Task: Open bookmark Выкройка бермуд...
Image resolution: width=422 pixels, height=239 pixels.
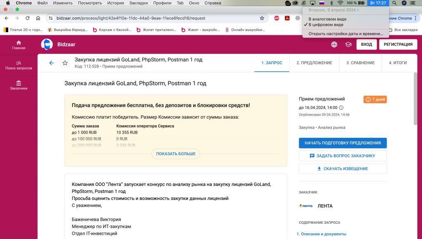Action: point(68,30)
